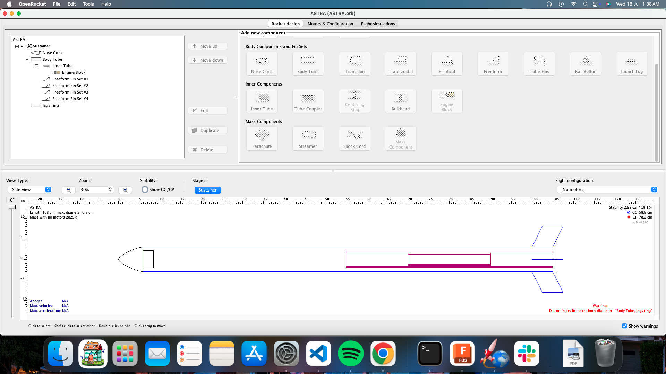Open the Tools menu

point(88,4)
